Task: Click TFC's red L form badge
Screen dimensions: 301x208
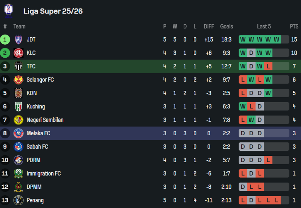Action: 268,67
